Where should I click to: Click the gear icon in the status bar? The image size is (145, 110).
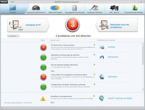click(2, 108)
